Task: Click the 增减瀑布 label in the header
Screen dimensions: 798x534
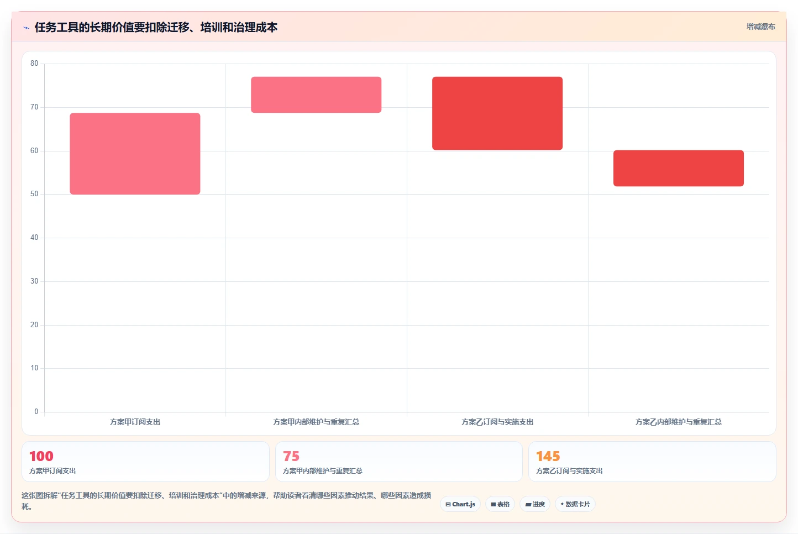Action: pyautogui.click(x=760, y=27)
